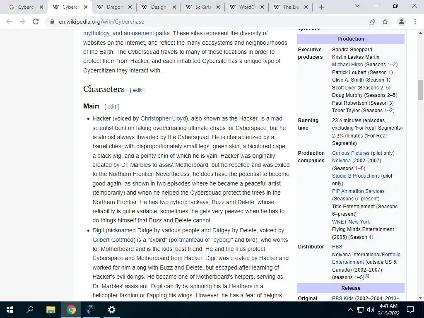Image resolution: width=424 pixels, height=318 pixels.
Task: Open the tab search chevron
Action: pyautogui.click(x=357, y=6)
